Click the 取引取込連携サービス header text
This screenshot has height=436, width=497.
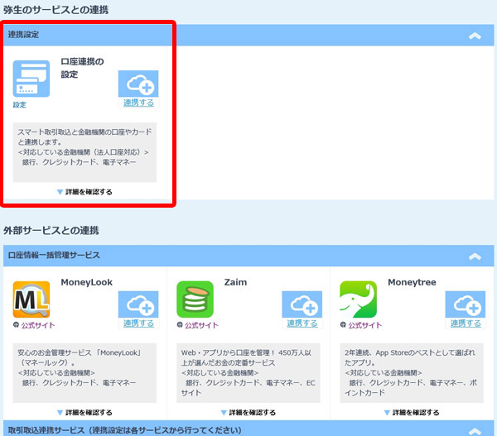[x=124, y=430]
